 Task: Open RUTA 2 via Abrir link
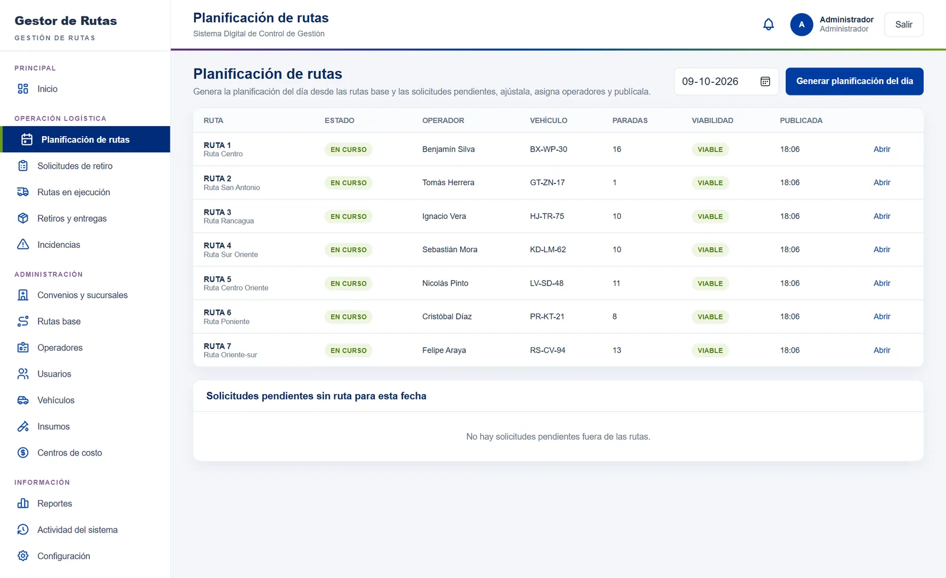(x=882, y=183)
